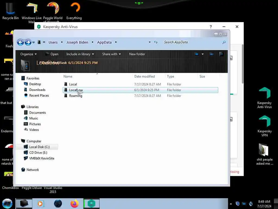
Task: Click the Explorer taskbar button
Action: (x=24, y=204)
